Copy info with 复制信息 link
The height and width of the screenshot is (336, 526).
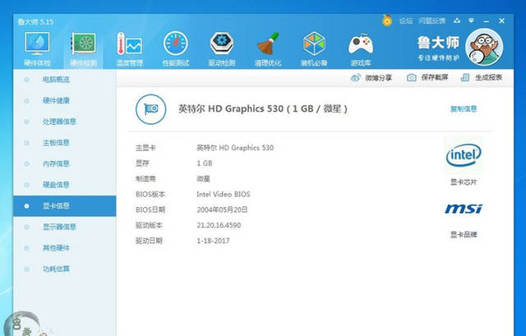click(x=464, y=108)
